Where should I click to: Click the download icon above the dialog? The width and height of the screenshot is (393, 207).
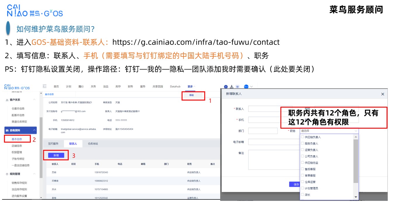232,87
